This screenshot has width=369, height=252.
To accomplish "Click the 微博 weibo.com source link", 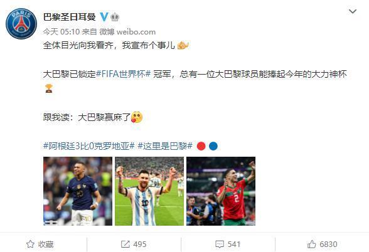I will click(127, 32).
